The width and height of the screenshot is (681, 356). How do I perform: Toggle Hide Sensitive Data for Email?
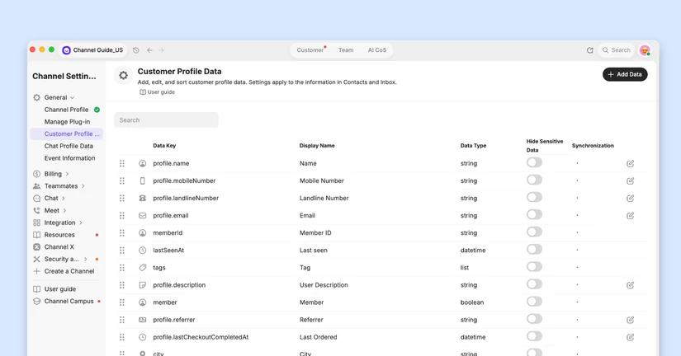[x=534, y=214]
